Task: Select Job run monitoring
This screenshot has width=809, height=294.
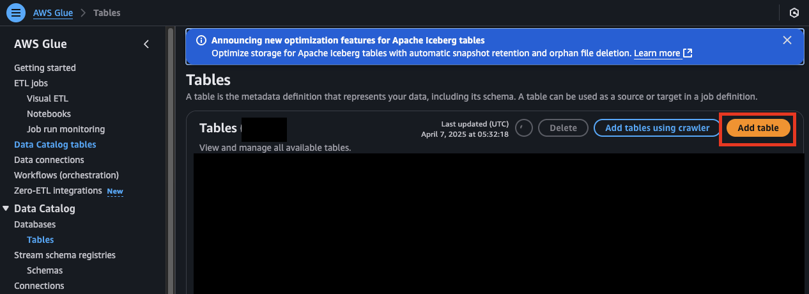Action: point(66,129)
